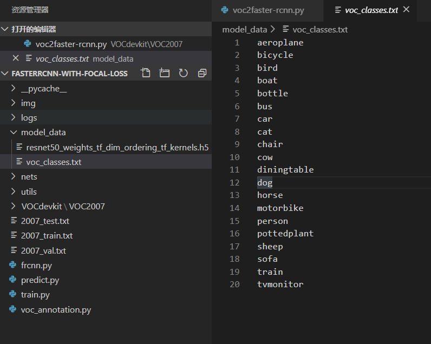Click model_data in the breadcrumb path

[245, 29]
